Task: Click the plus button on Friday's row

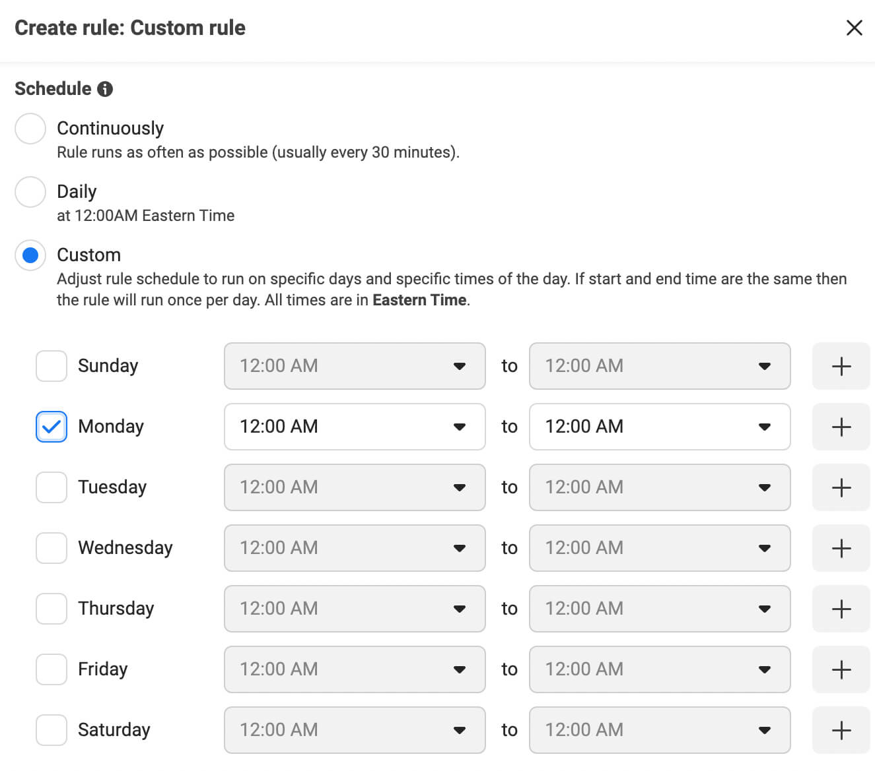Action: click(841, 669)
